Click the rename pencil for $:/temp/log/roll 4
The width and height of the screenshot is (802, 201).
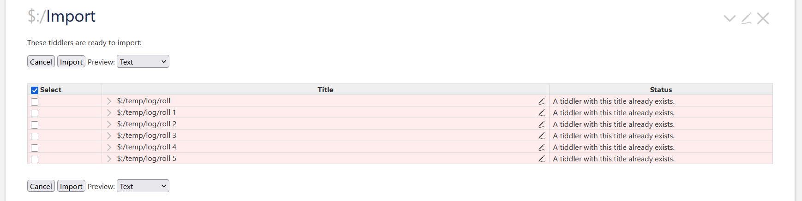(541, 148)
